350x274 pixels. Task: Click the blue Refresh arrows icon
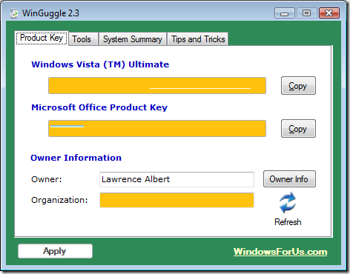point(288,202)
